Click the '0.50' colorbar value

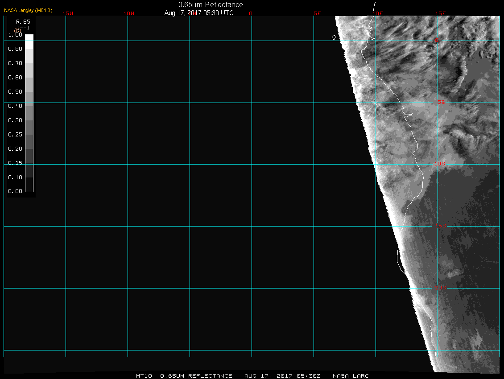(x=15, y=91)
